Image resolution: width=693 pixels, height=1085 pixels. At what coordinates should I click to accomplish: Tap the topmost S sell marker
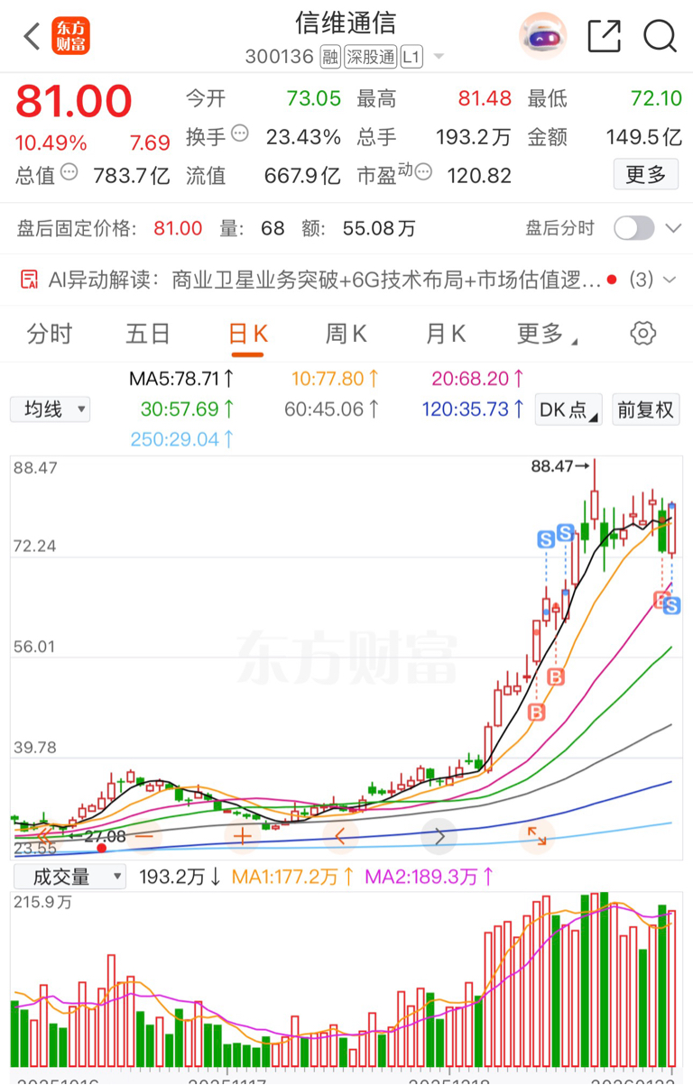point(566,532)
